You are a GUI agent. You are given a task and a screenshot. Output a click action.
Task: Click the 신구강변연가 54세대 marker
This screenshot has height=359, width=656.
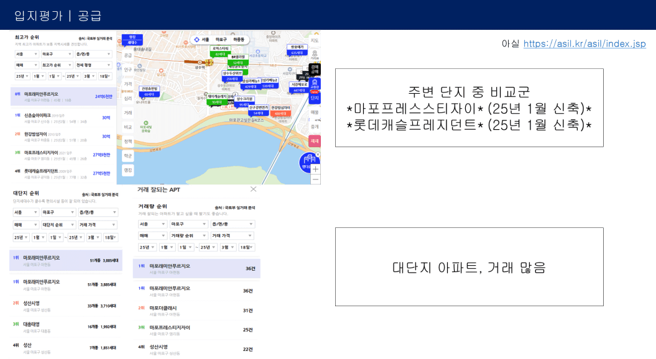click(x=258, y=111)
